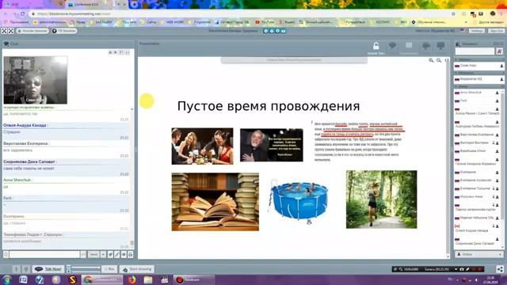Select attendee Farit in attendee list
The image size is (507, 285).
(x=463, y=101)
